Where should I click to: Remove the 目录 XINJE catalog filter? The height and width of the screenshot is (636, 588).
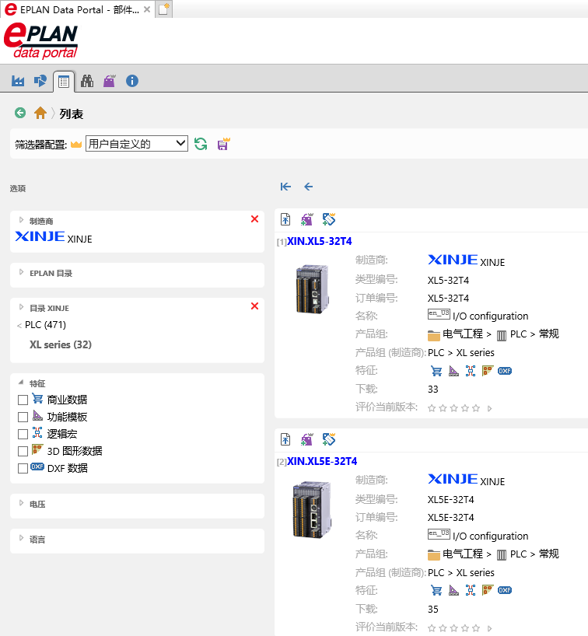click(255, 306)
